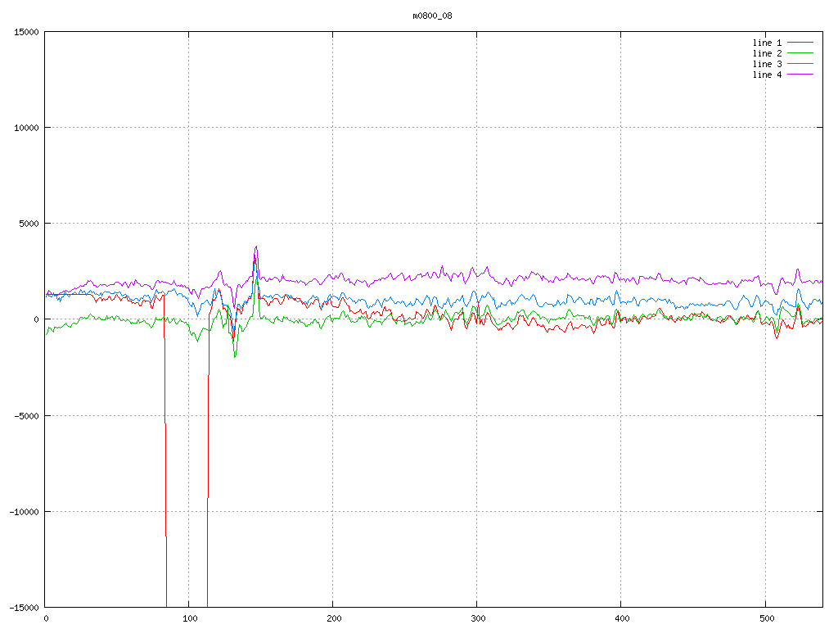Select the 'line 2' legend label
This screenshot has height=629, width=838.
point(767,53)
